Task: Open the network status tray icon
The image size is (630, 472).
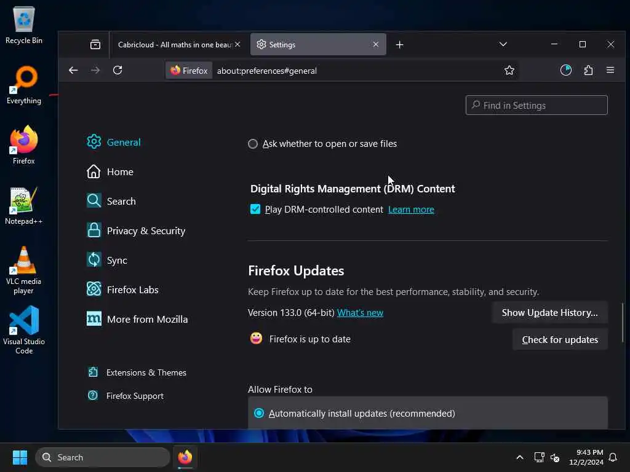Action: [x=539, y=457]
